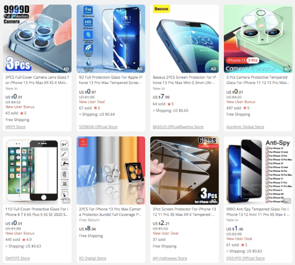Visit QSEHPO Official Store
Viewport: 295px width, 265px height.
point(246,258)
